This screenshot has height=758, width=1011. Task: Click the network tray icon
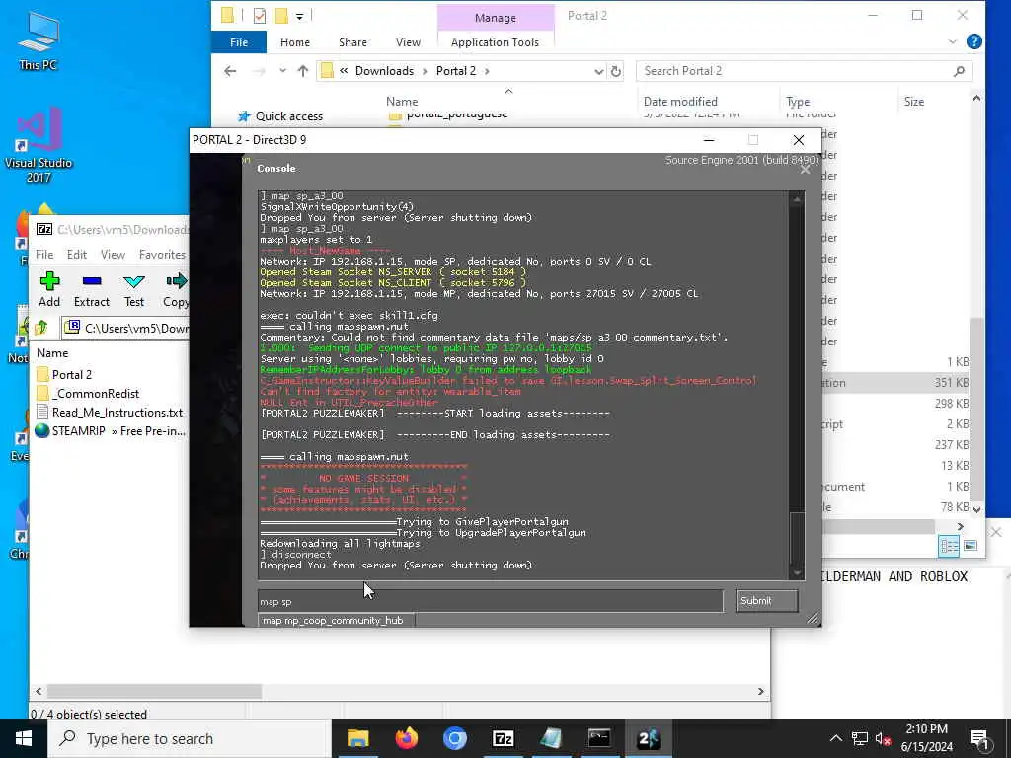point(859,739)
